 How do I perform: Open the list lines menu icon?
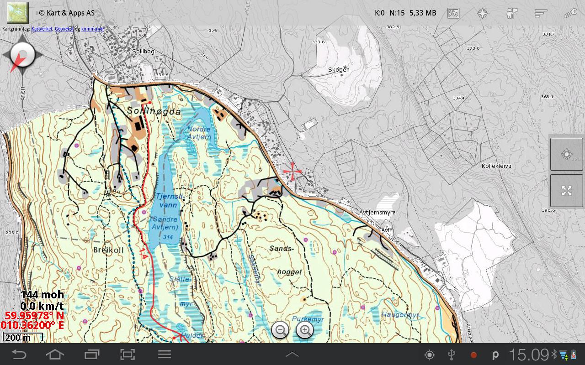pos(541,13)
